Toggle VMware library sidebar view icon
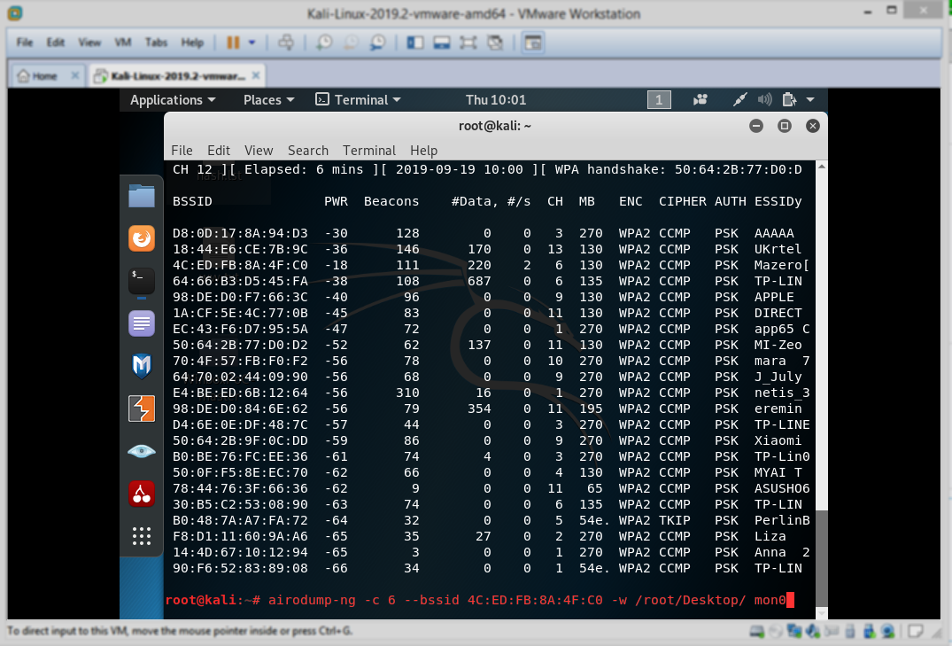Image resolution: width=952 pixels, height=646 pixels. [x=415, y=43]
